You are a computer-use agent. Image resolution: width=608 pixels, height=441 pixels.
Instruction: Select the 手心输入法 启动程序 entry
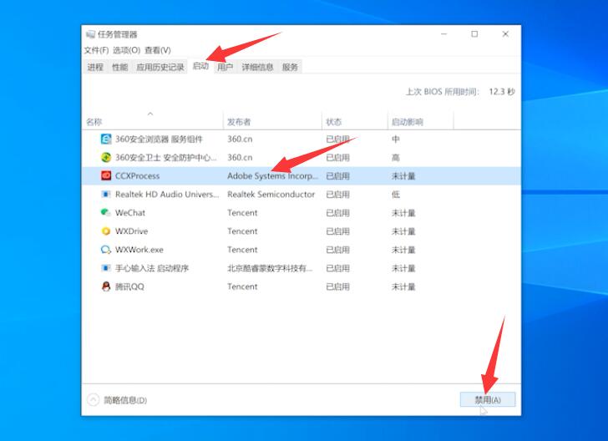tap(152, 268)
